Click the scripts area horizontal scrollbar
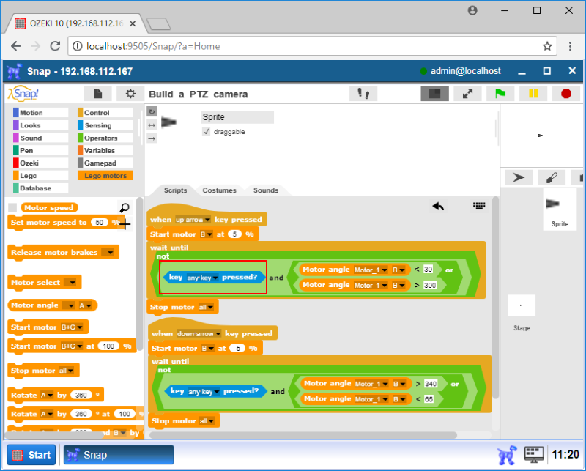This screenshot has width=586, height=471. click(x=303, y=435)
